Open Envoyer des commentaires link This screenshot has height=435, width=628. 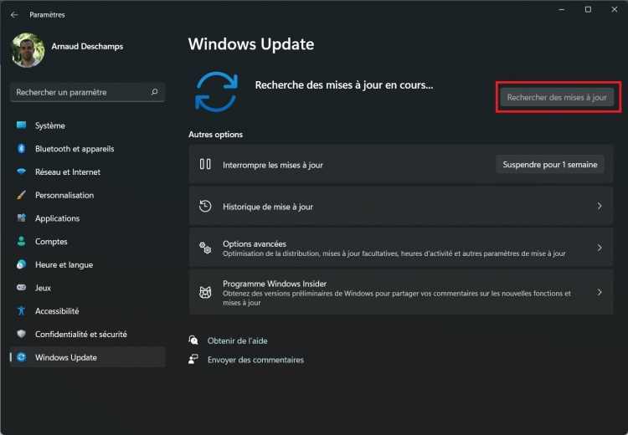click(x=255, y=360)
